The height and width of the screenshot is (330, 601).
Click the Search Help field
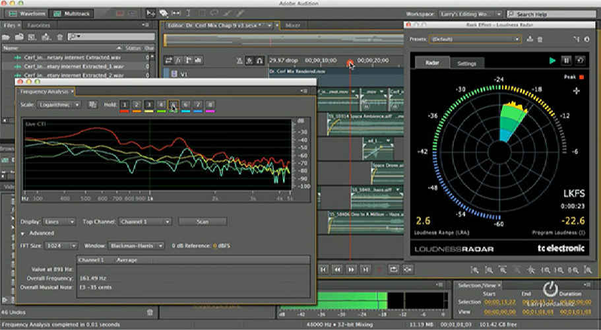tap(550, 14)
